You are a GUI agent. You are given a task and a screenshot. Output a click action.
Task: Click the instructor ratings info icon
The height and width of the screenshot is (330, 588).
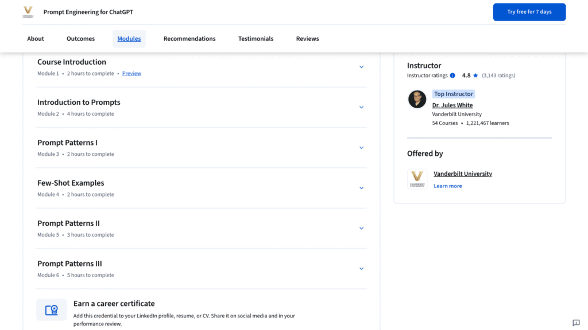(x=452, y=76)
